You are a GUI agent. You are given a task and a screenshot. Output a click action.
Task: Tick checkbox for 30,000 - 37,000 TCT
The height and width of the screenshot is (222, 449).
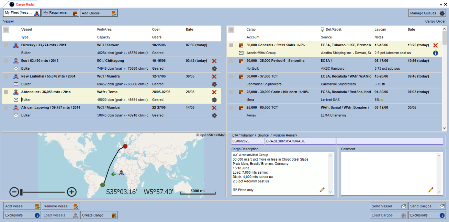231,77
